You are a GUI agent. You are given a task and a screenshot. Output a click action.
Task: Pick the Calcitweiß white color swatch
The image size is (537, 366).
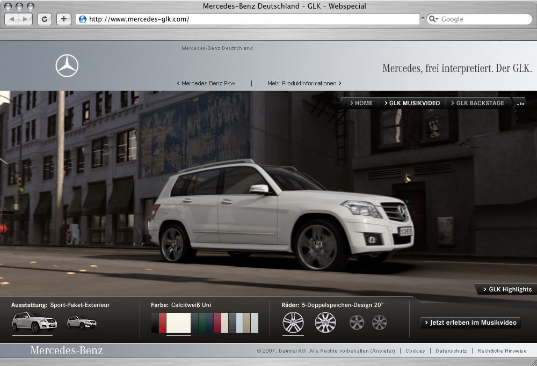pyautogui.click(x=178, y=323)
